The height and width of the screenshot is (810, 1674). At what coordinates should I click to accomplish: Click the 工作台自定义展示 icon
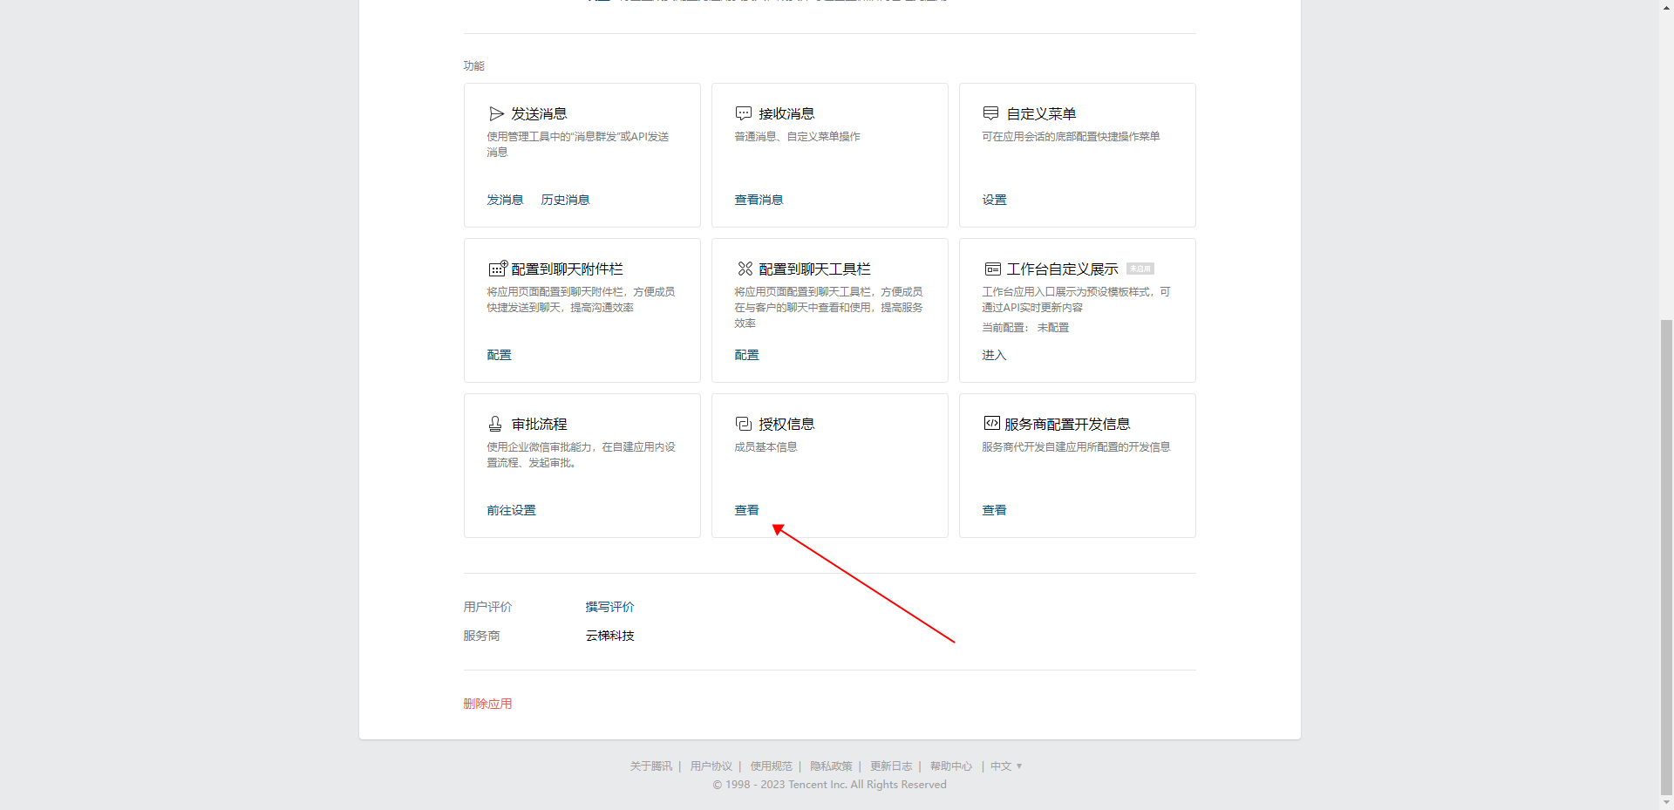coord(992,269)
